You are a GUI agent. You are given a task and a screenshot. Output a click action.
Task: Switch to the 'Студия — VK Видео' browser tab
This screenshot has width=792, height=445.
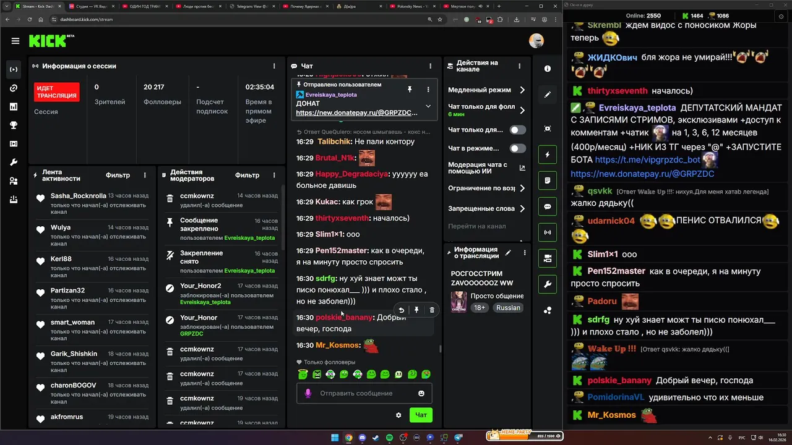tap(90, 6)
